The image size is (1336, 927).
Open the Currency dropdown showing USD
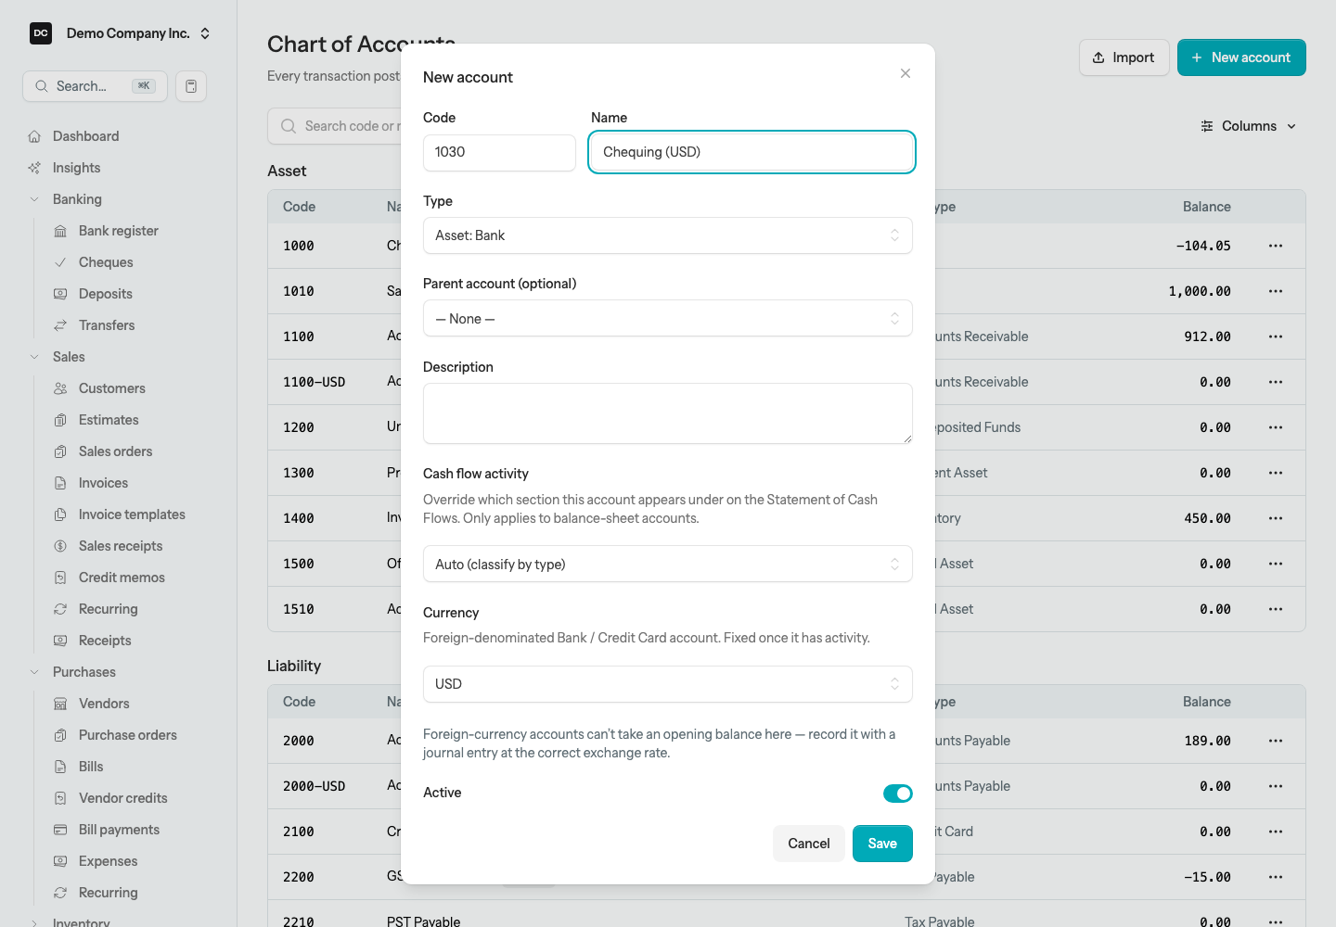pyautogui.click(x=668, y=684)
